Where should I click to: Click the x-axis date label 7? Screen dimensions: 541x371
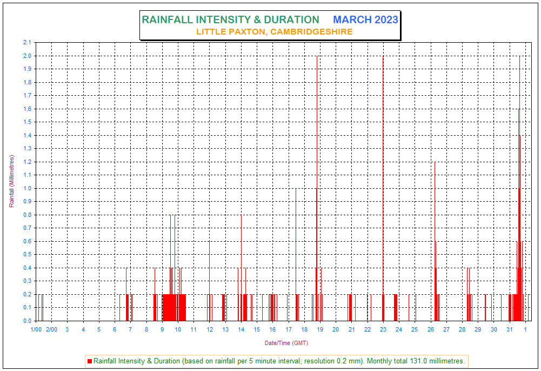coord(130,329)
